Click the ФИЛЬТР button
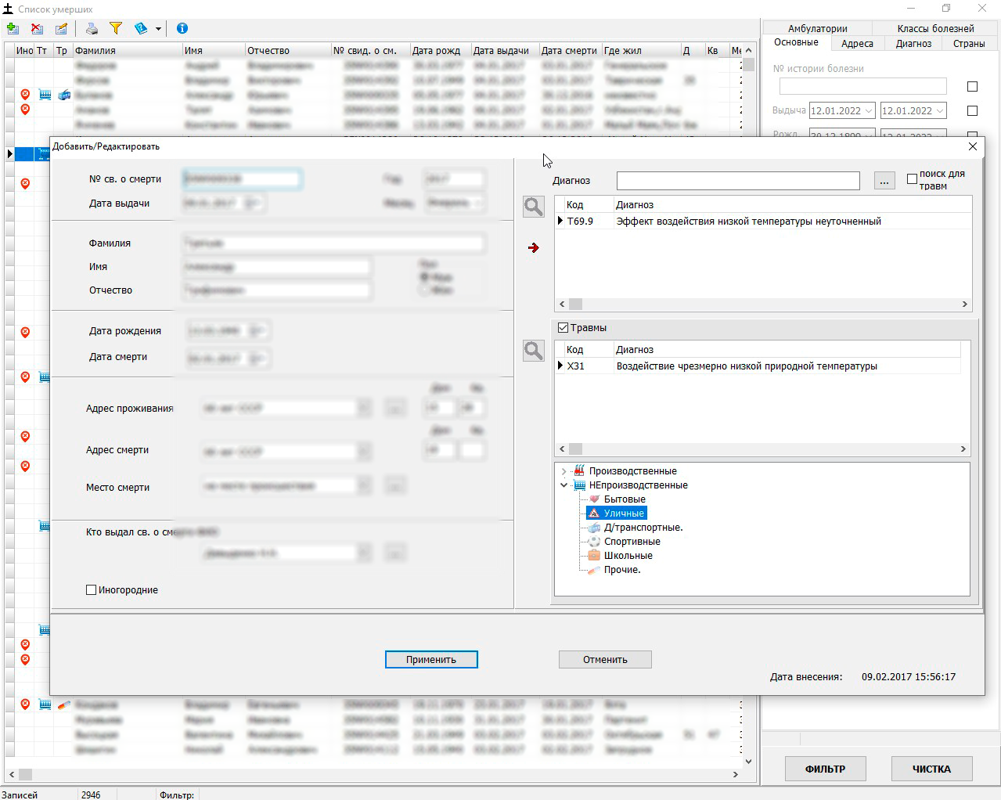 (825, 769)
